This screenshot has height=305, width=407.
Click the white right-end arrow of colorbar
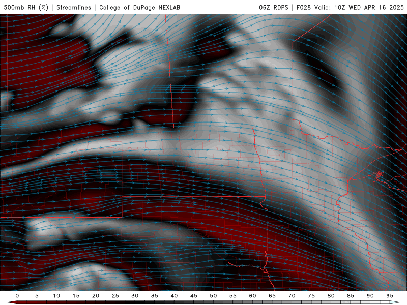click(x=395, y=302)
